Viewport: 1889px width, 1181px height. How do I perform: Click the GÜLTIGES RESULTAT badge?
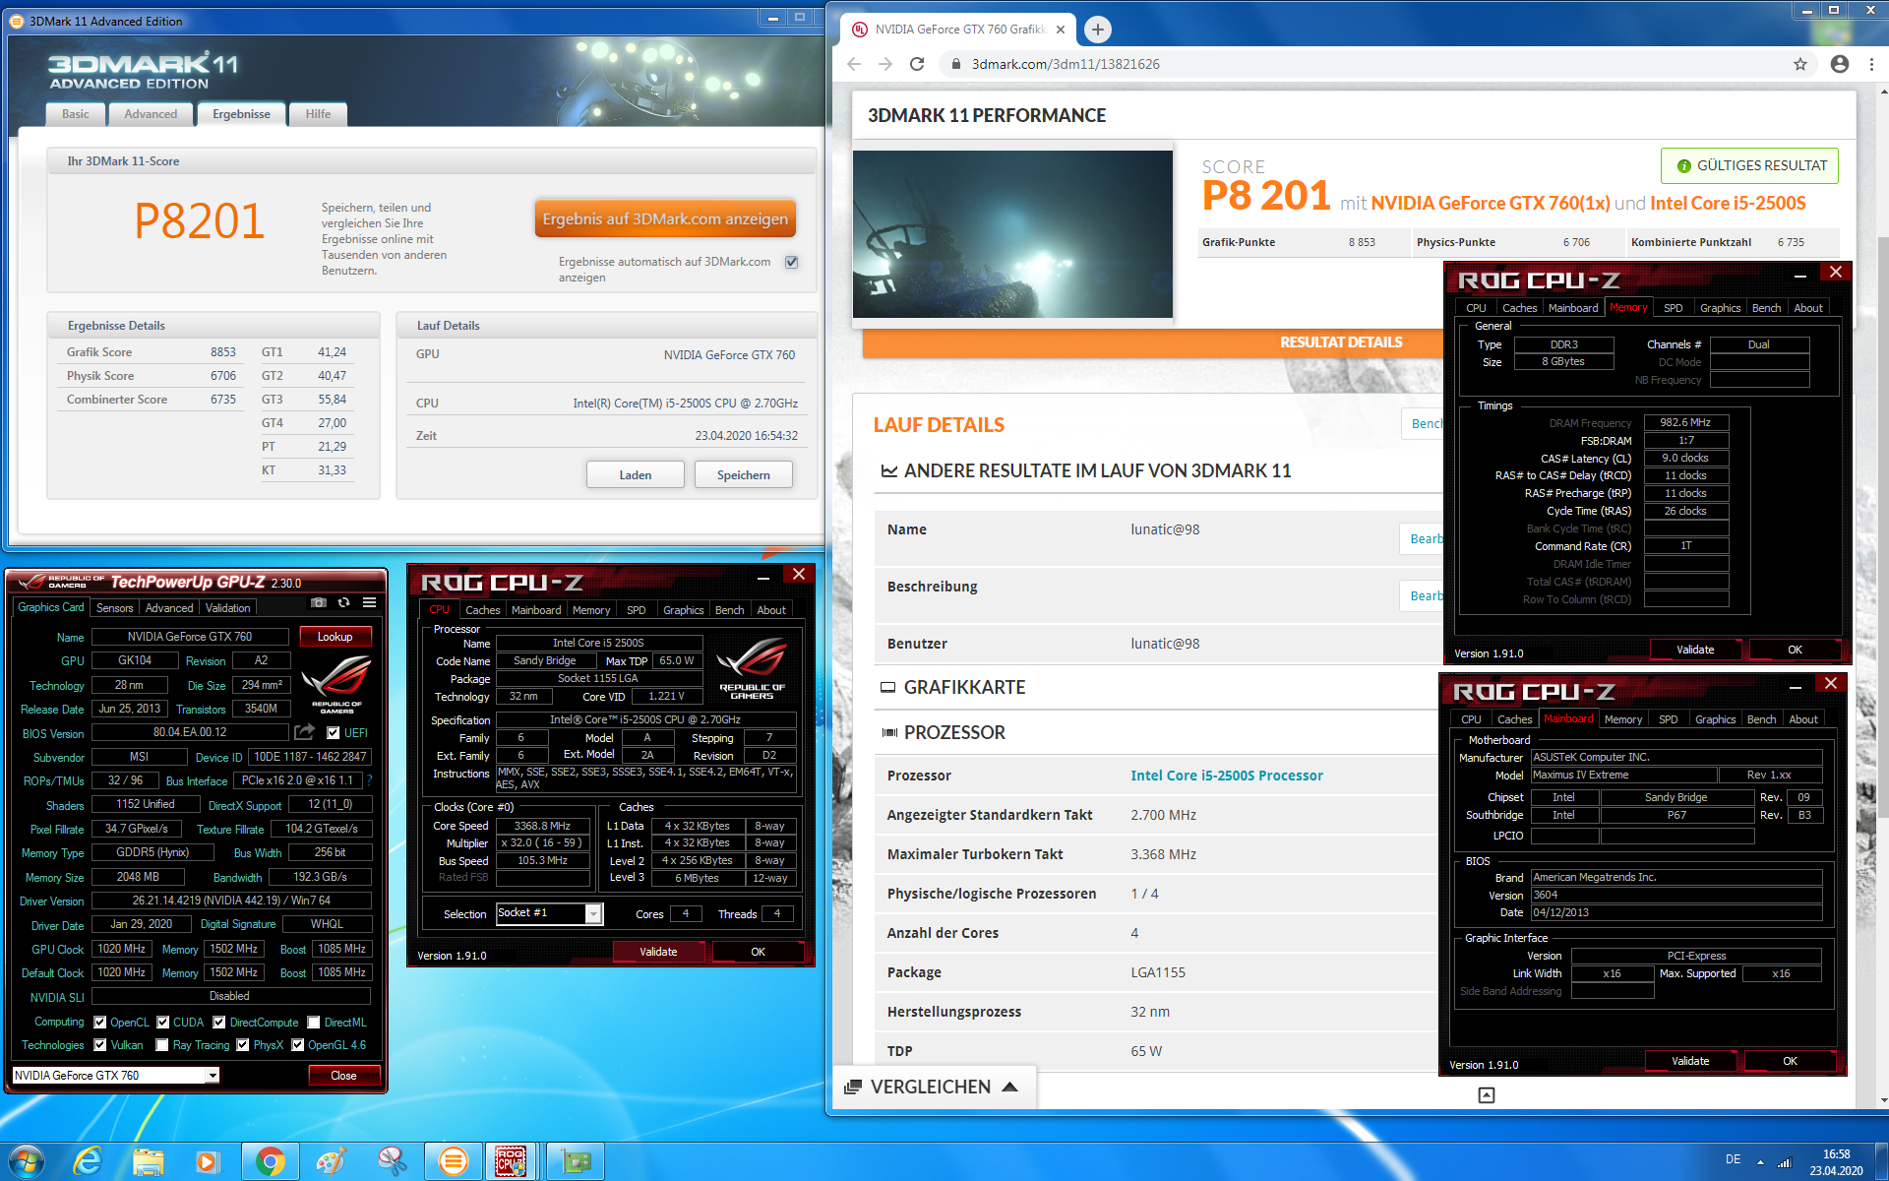(1749, 165)
